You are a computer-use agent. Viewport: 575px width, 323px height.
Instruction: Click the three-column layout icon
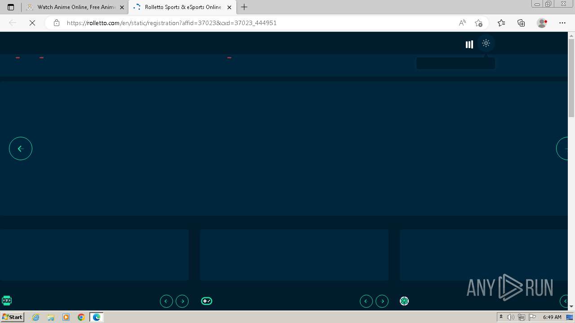(x=469, y=44)
